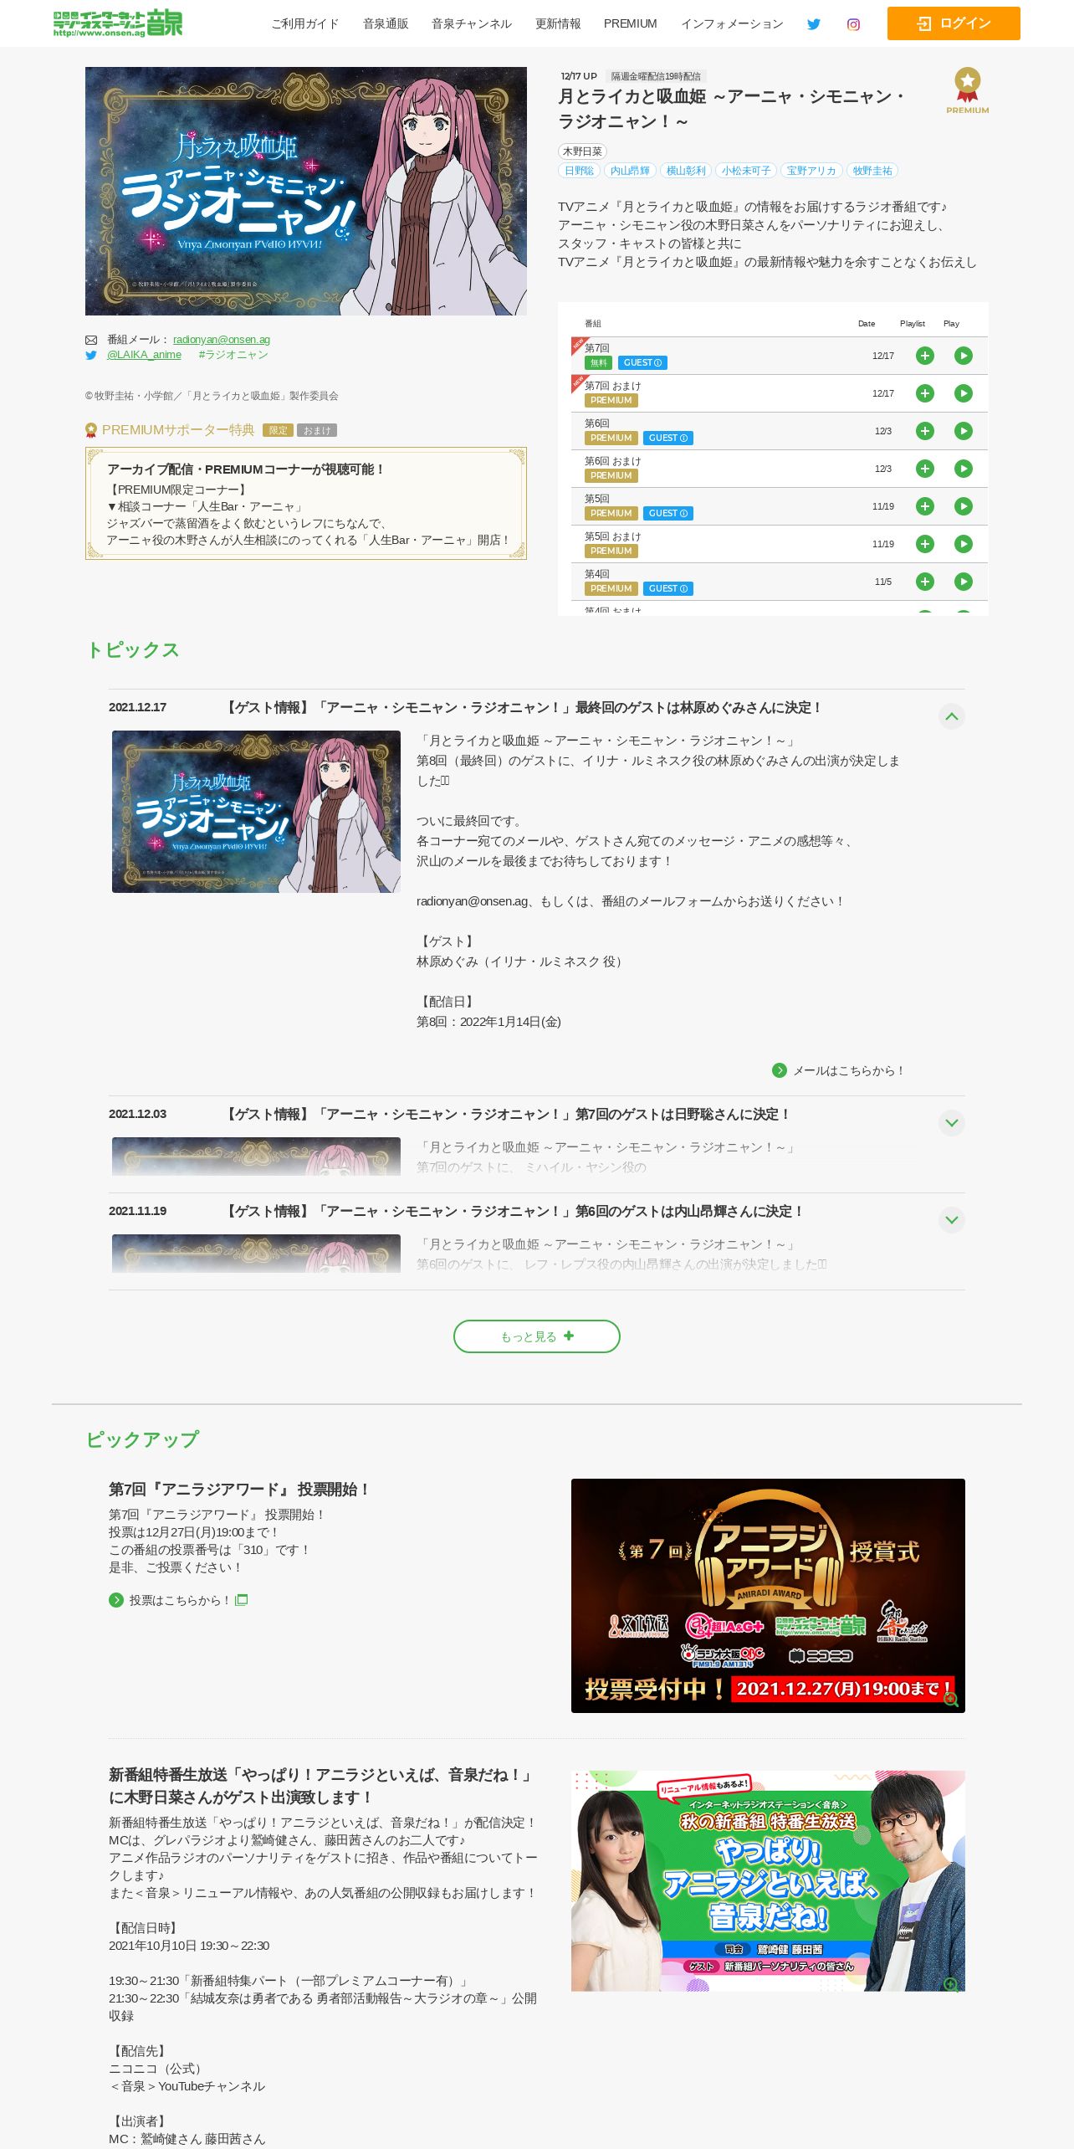Screen dimensions: 1074x2149
Task: Click メールはこちらから！ link
Action: point(838,1070)
